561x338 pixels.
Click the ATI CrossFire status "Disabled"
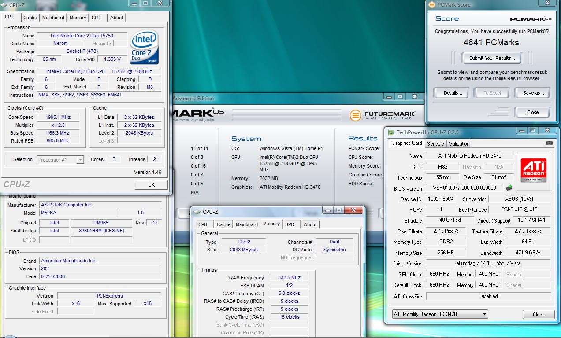coord(488,296)
